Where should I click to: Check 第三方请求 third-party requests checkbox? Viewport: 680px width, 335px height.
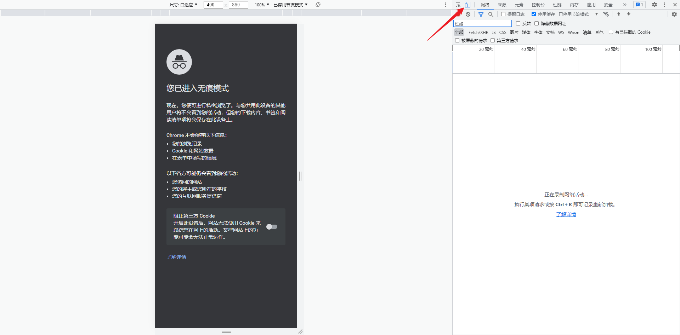point(492,40)
